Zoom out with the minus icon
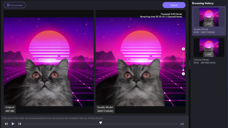This screenshot has height=128, width=228. (x=183, y=74)
